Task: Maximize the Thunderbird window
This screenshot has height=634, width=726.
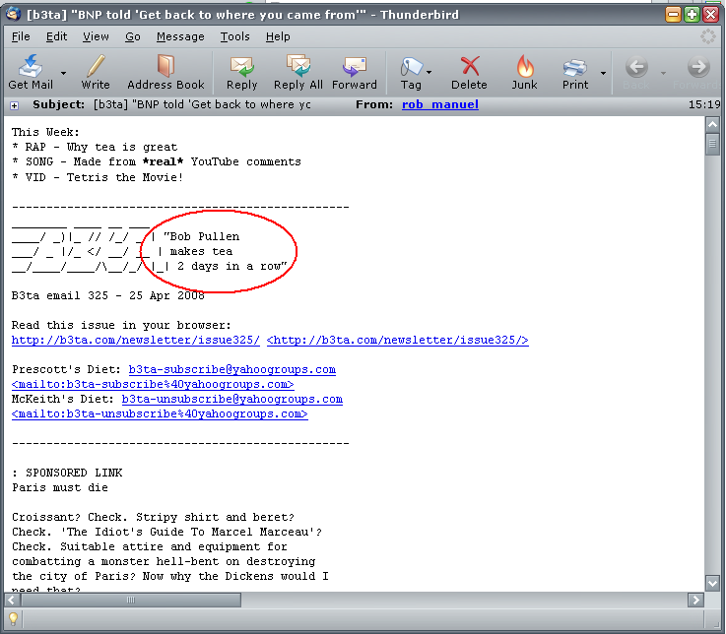Action: tap(692, 15)
